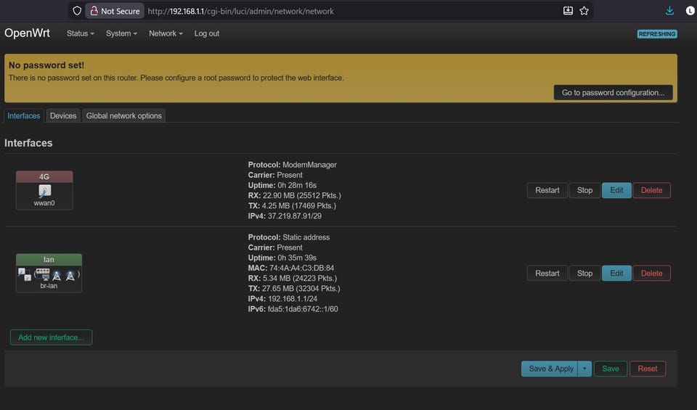Click the br-lan bridge icon in lan box
Screen dimensions: 697x410
[x=23, y=275]
